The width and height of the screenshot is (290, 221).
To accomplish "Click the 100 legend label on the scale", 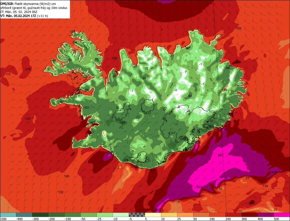I will [x=212, y=219].
